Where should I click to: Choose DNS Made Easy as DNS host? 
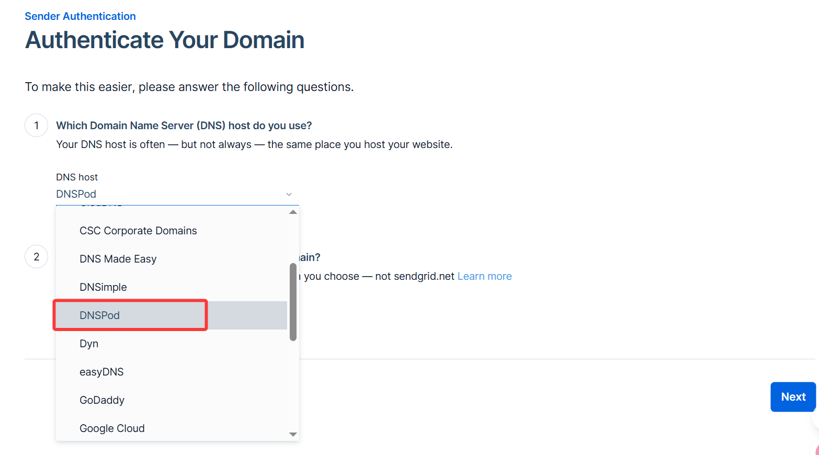pyautogui.click(x=118, y=259)
